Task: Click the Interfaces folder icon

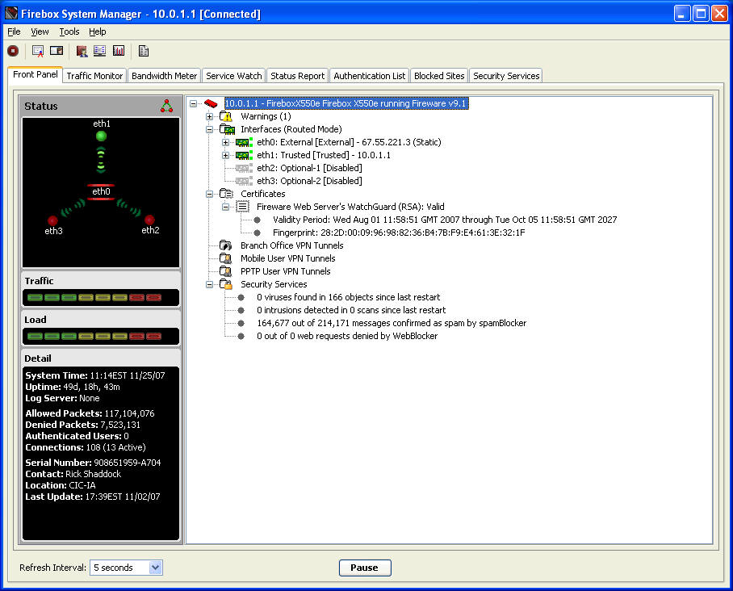Action: tap(227, 129)
